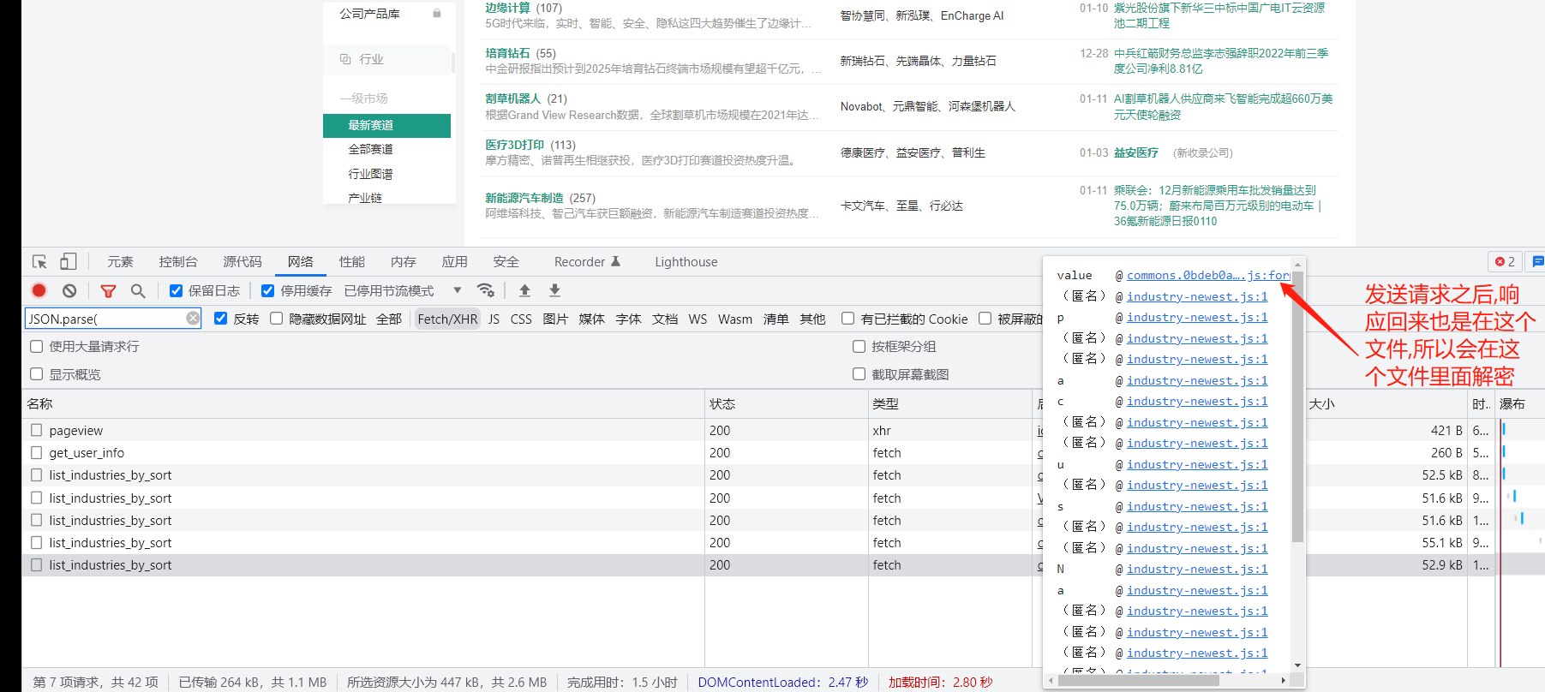Screen dimensions: 1545x692
Task: Enable 使用大量请求行 checkbox
Action: click(x=36, y=347)
